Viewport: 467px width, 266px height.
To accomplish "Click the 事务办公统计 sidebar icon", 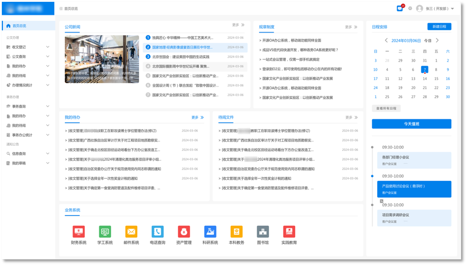I will [8, 135].
